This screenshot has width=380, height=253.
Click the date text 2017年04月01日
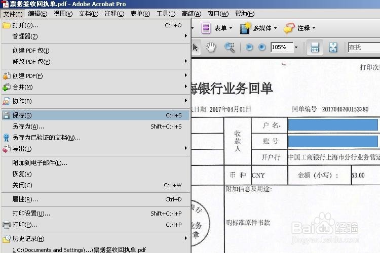point(230,109)
